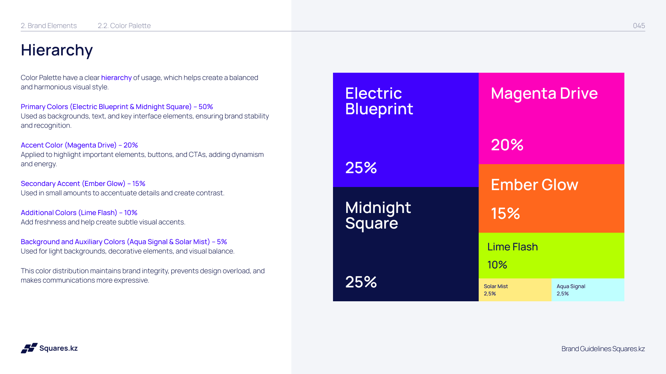Click the Background and Auxiliary Colors heading

[x=124, y=242]
